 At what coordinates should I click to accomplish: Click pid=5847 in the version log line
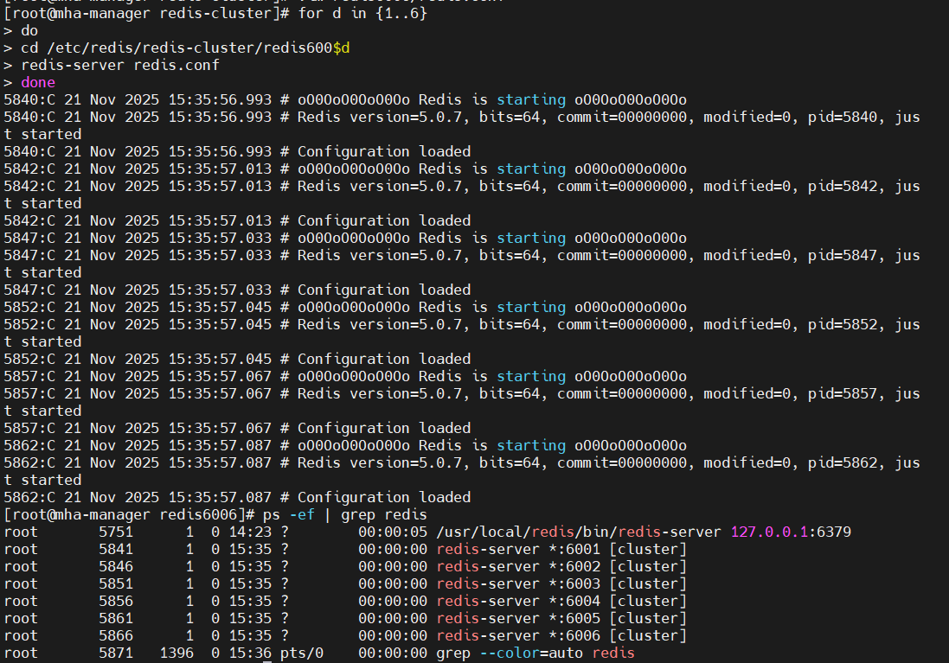[842, 255]
